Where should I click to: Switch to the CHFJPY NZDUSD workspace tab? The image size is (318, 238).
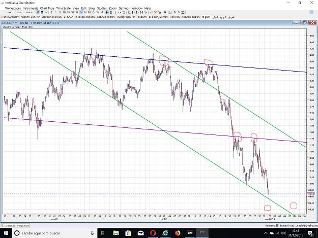[126, 17]
